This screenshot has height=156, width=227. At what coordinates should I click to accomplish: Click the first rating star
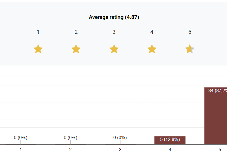(x=38, y=49)
